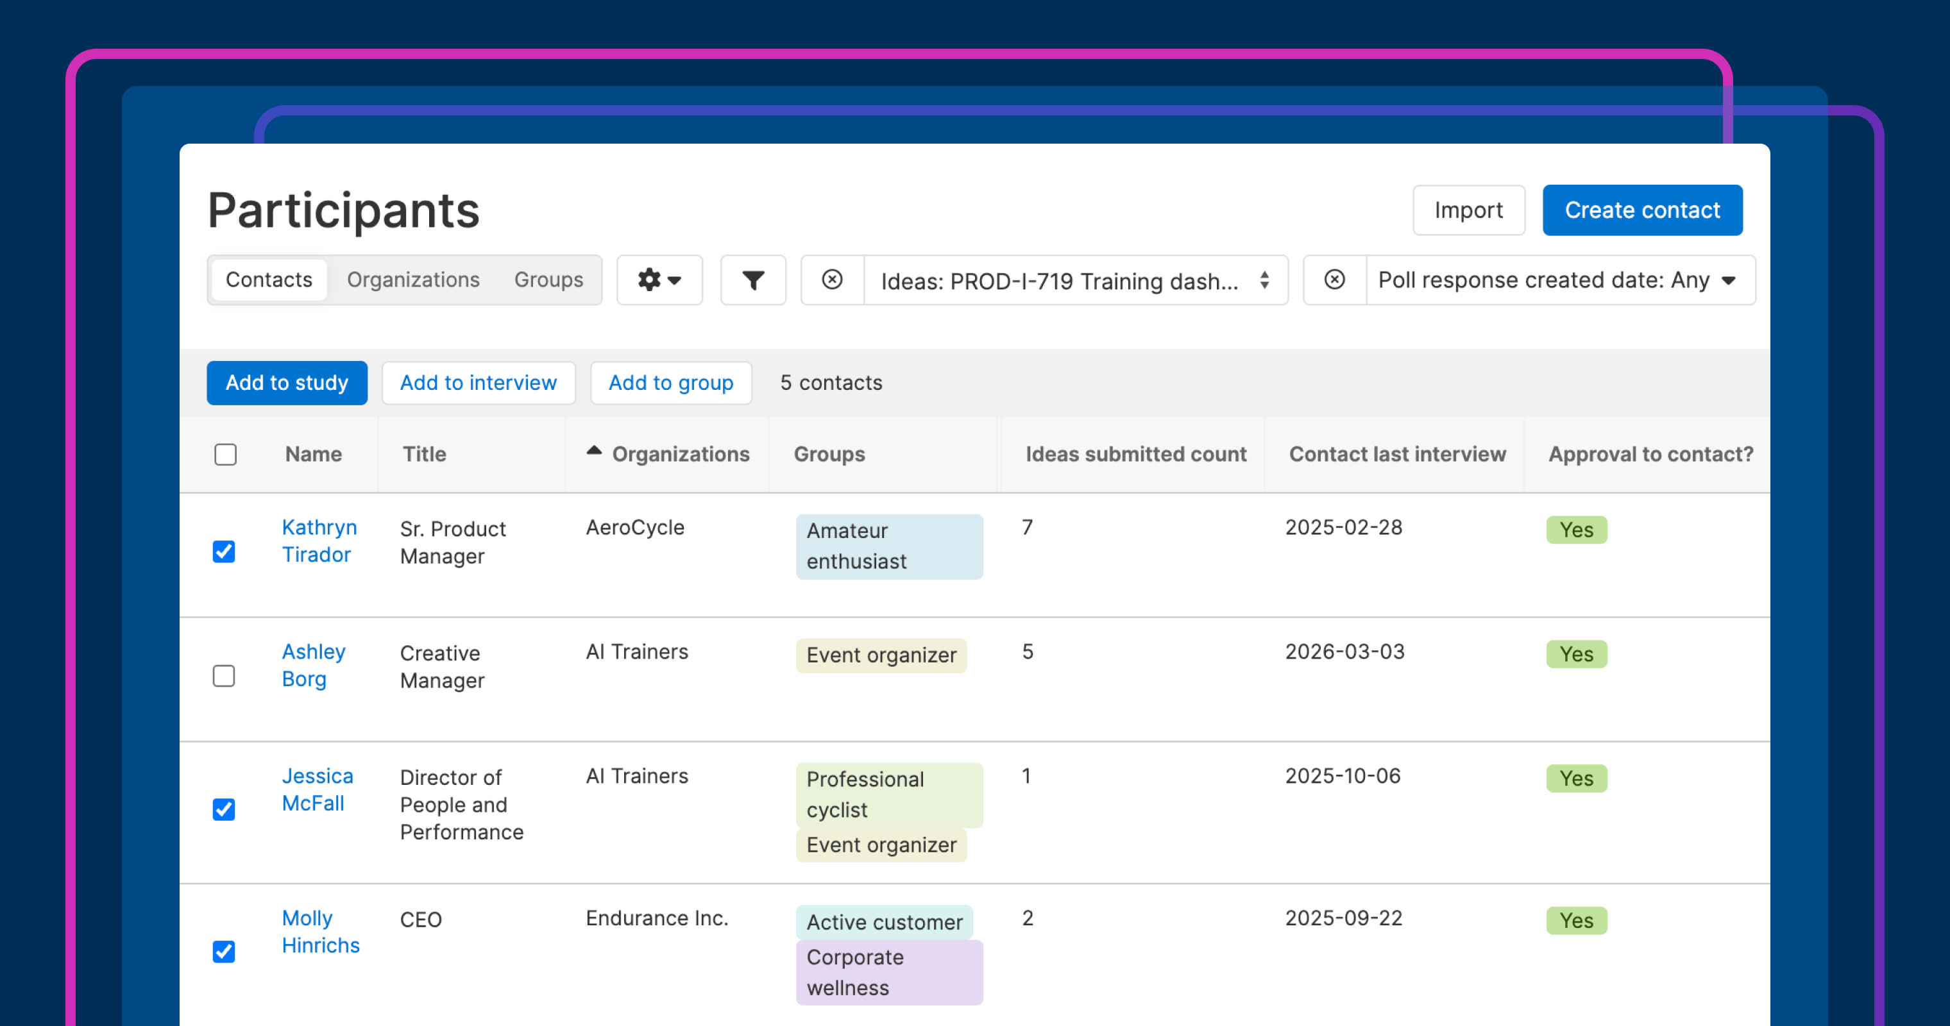The height and width of the screenshot is (1026, 1950).
Task: Toggle the select-all checkbox in header
Action: pos(225,454)
